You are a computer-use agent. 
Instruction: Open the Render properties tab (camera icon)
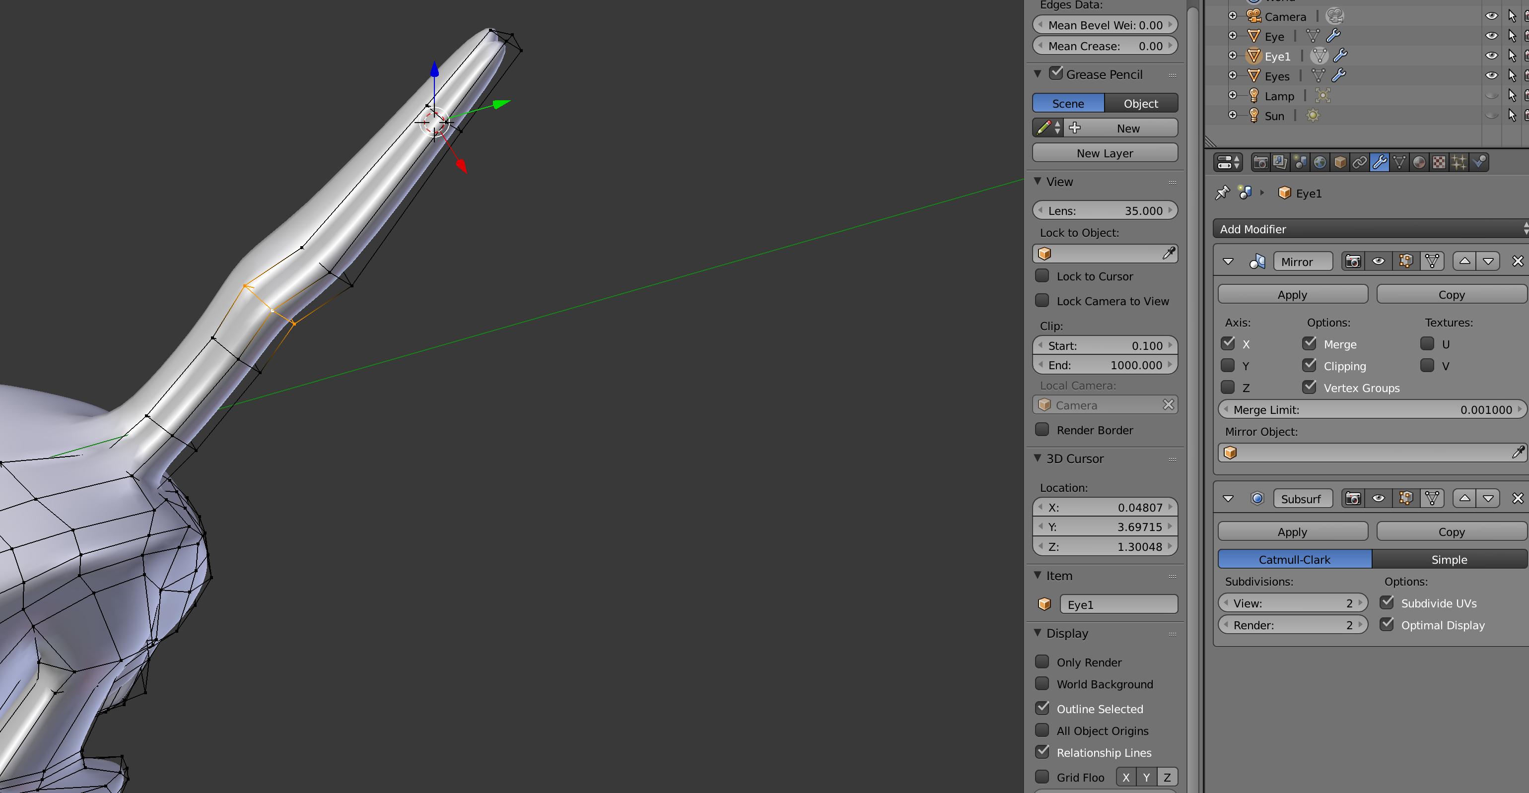point(1260,162)
